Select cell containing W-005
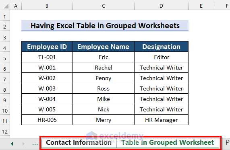Image resolution: width=230 pixels, height=150 pixels. tap(47, 109)
